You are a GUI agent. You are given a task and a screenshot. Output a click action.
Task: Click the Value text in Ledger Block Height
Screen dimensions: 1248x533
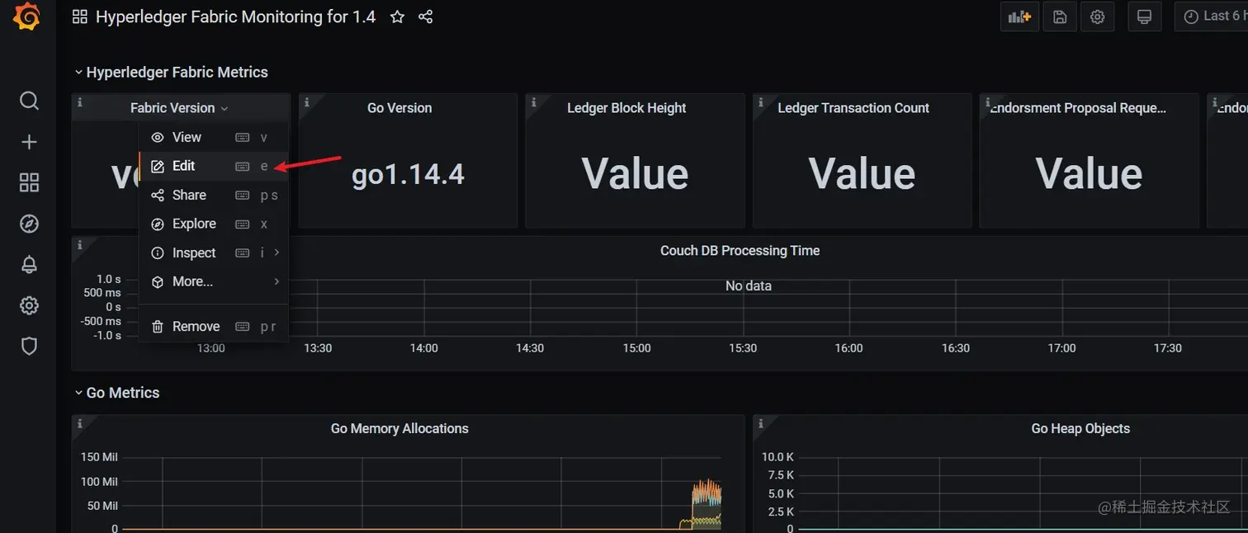coord(635,174)
